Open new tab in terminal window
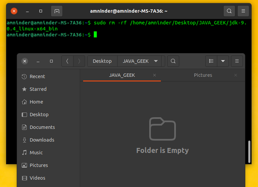 tap(57, 11)
